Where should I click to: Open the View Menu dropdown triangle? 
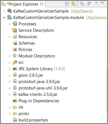click(x=96, y=3)
